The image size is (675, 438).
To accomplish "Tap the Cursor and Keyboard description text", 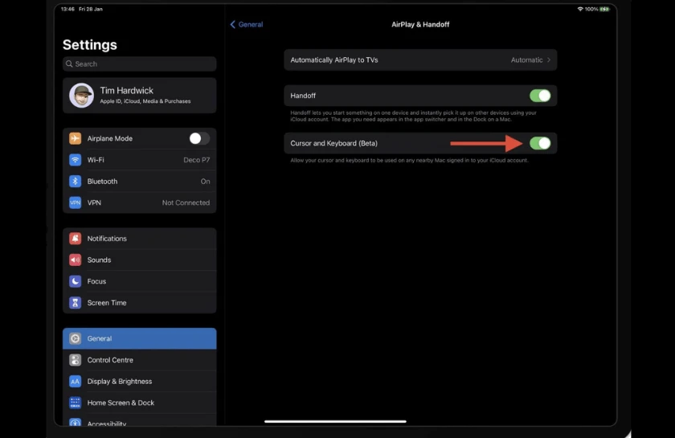I will point(409,160).
